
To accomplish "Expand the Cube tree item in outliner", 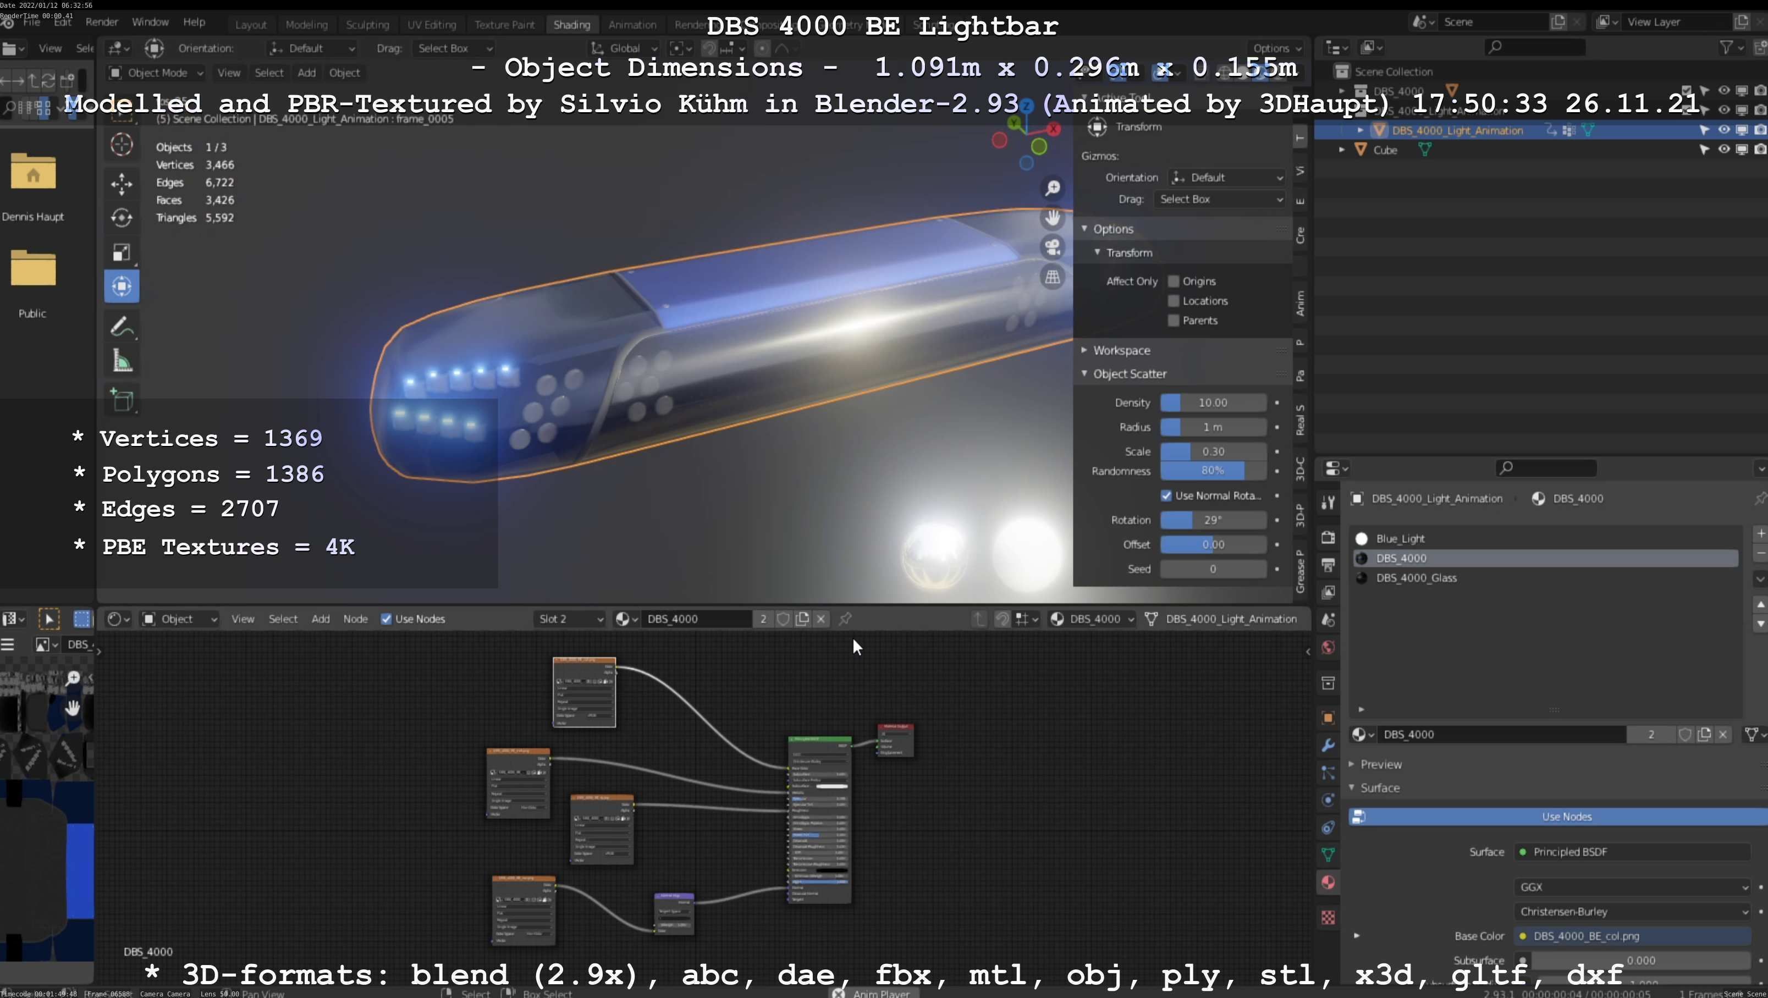I will coord(1342,150).
